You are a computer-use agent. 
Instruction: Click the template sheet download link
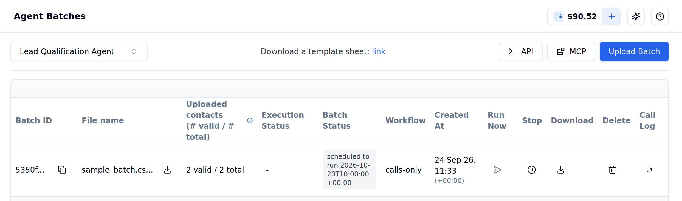coord(379,51)
